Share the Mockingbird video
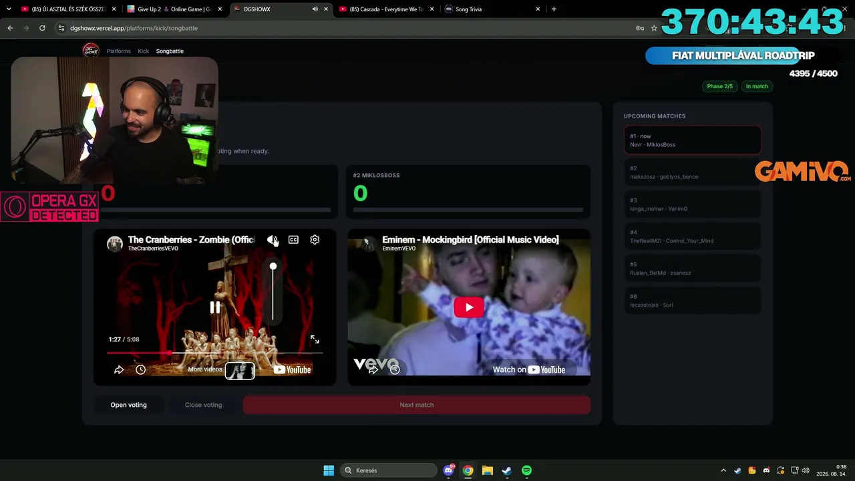Image resolution: width=855 pixels, height=481 pixels. (x=374, y=369)
